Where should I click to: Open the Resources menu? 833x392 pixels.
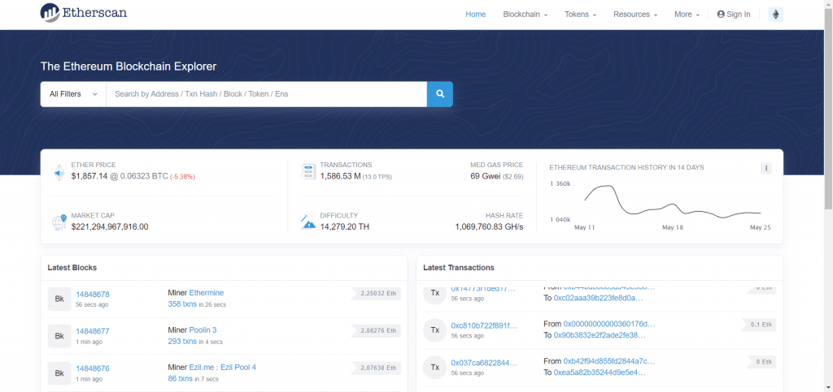[635, 15]
